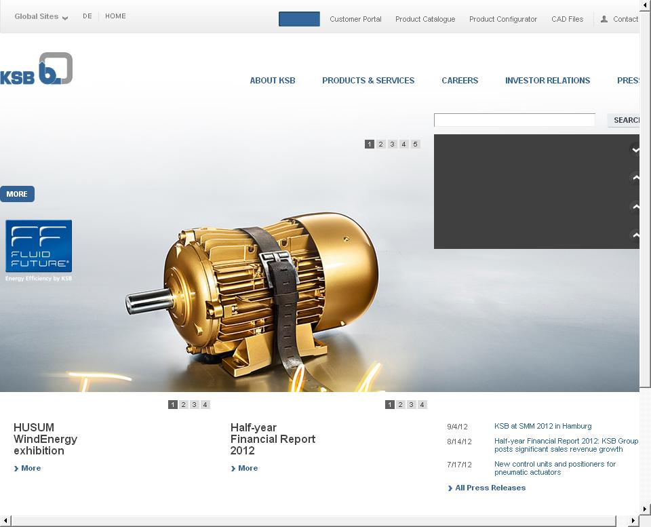Image resolution: width=651 pixels, height=527 pixels.
Task: Click vertical scrollbar up arrow
Action: (645, 5)
